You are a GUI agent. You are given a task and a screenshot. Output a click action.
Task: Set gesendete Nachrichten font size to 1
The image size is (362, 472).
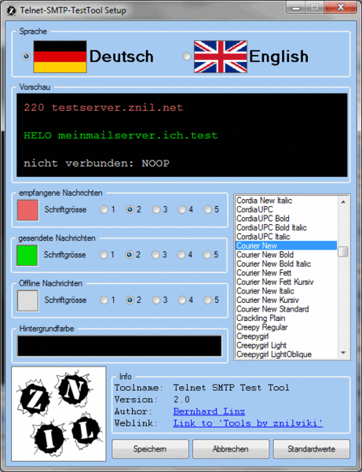pyautogui.click(x=104, y=255)
